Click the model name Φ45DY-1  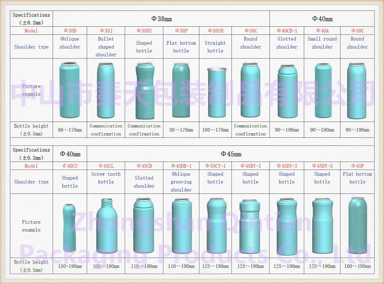[251, 166]
